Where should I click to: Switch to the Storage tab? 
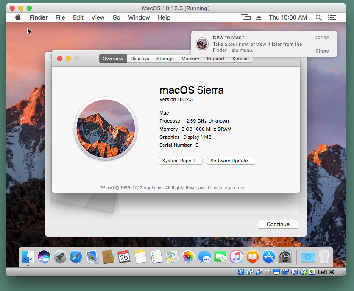pos(165,59)
